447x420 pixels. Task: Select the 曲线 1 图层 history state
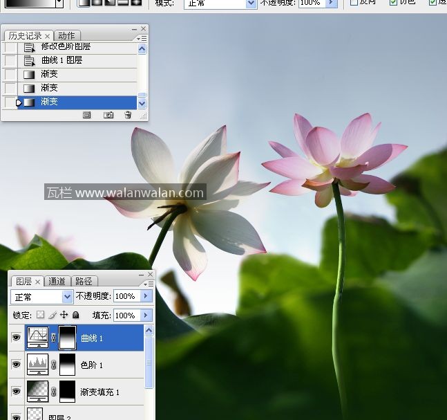61,60
